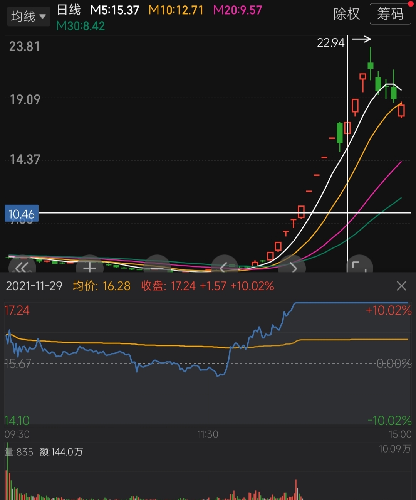Tap the 15.67 previous close label
Screen dimensions: 416x500
point(17,363)
